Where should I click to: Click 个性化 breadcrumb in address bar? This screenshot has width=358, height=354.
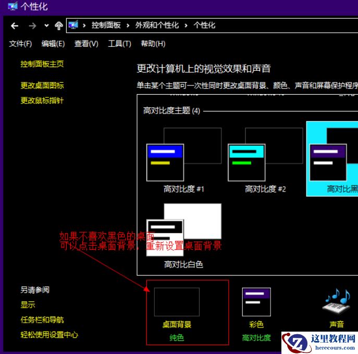point(204,25)
